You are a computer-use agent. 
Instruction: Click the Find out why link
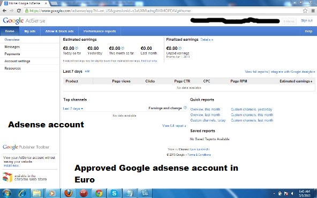(149, 61)
